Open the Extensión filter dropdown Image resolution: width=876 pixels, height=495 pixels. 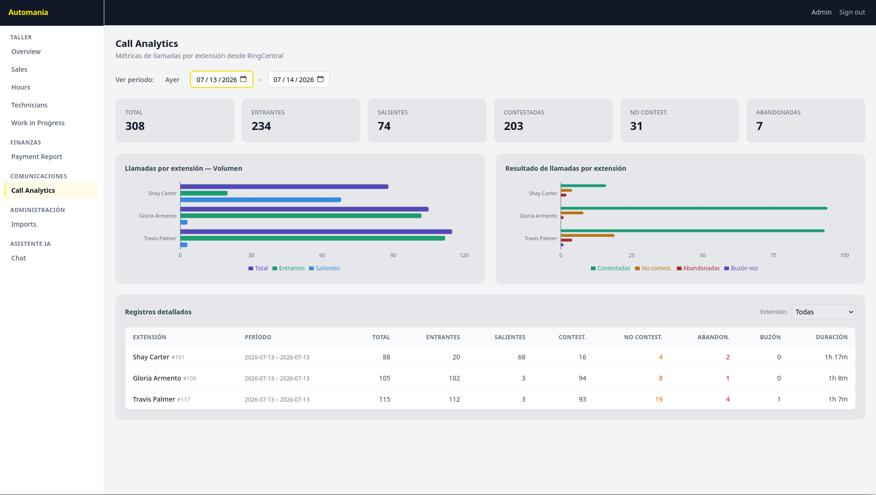point(823,312)
